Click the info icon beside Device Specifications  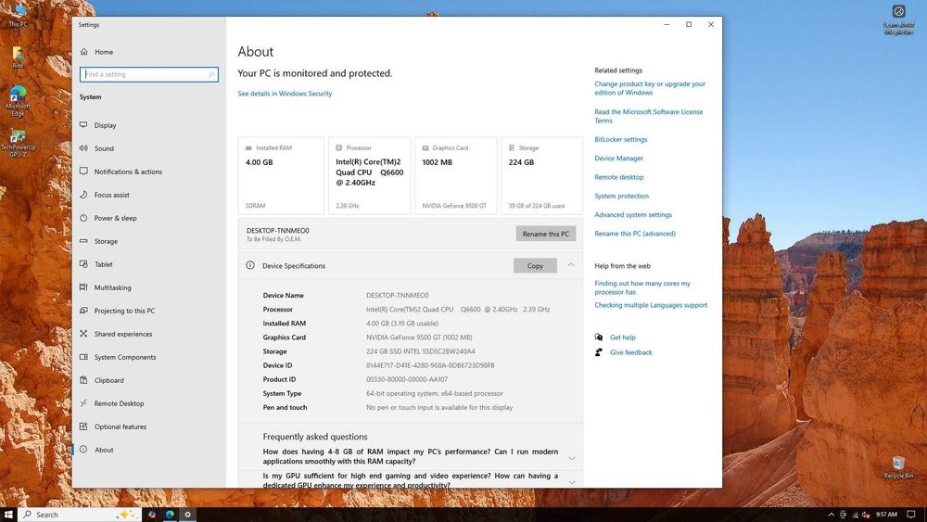[x=250, y=265]
